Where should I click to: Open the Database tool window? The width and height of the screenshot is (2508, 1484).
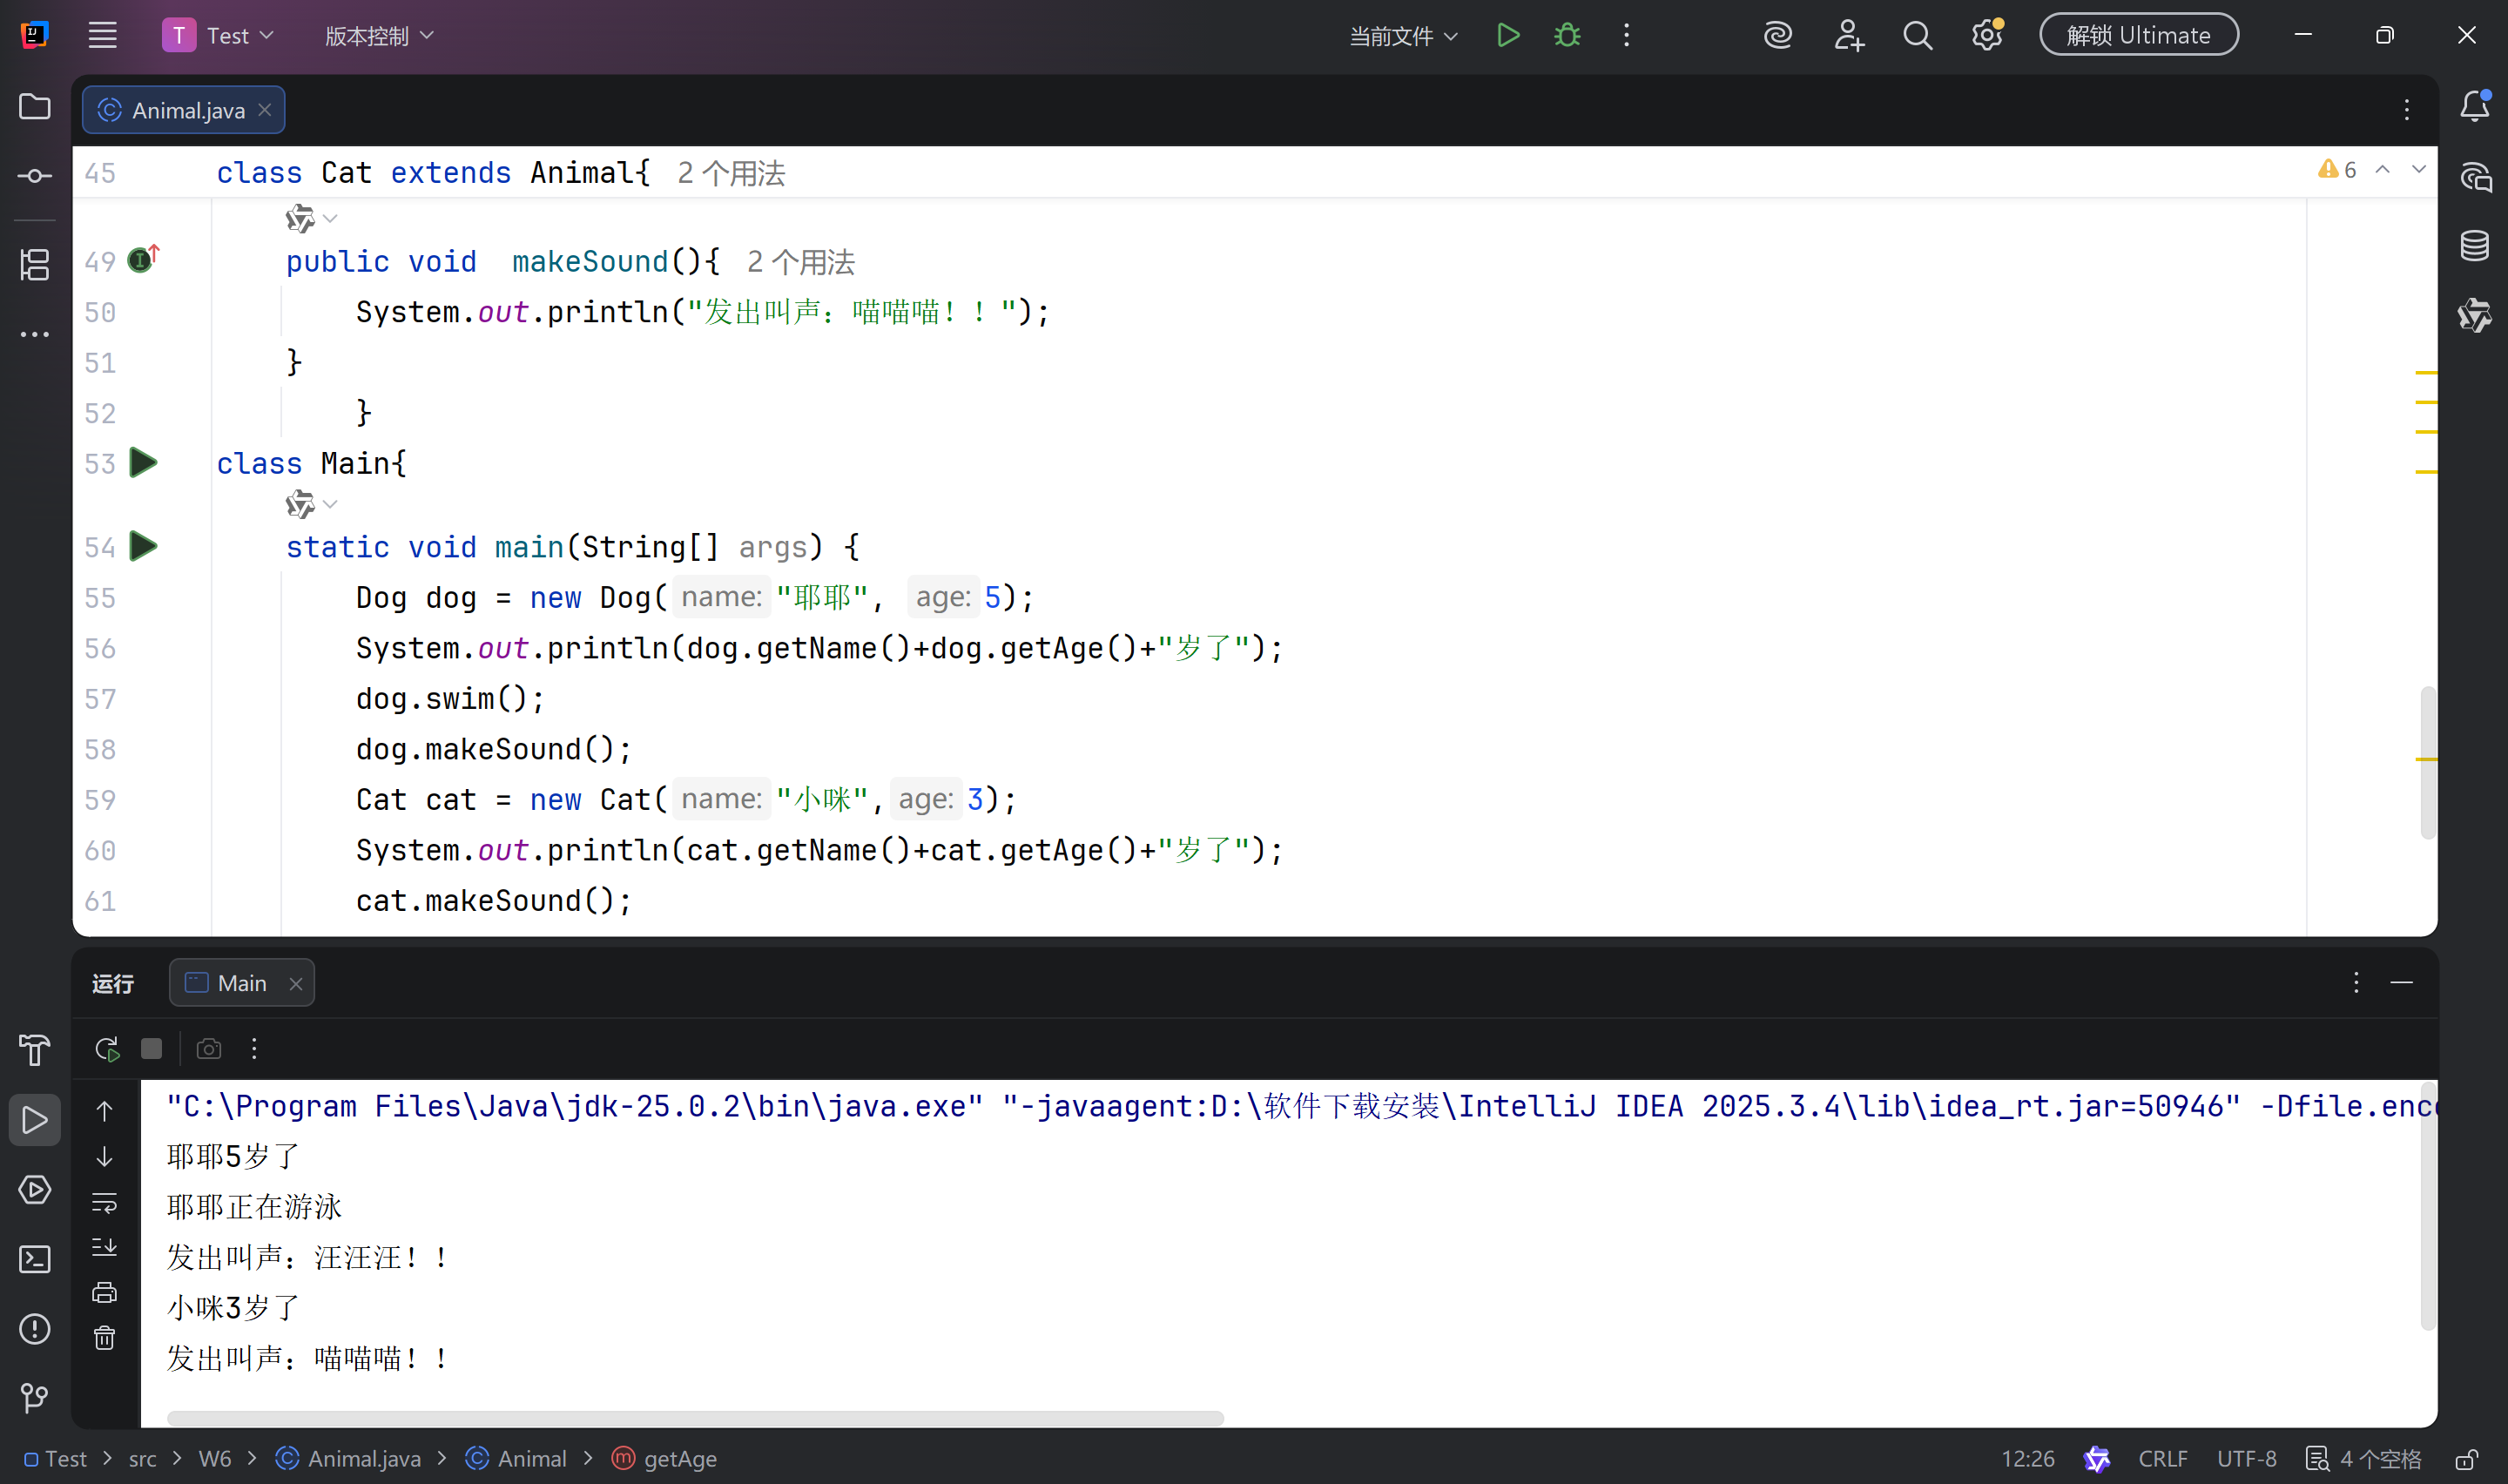pos(2474,246)
